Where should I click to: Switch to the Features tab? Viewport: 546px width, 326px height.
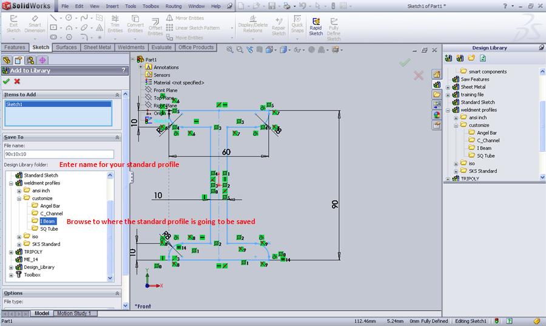15,47
